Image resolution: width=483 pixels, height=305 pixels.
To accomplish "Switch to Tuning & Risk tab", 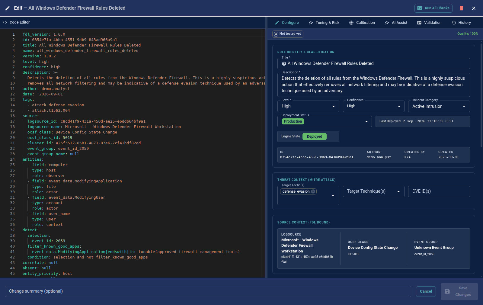I will 324,23.
